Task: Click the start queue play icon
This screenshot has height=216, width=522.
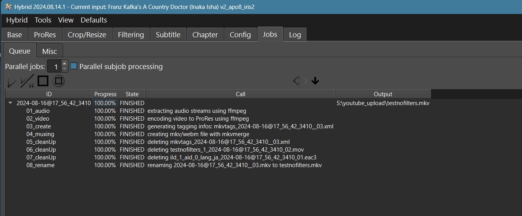Action: pos(12,81)
